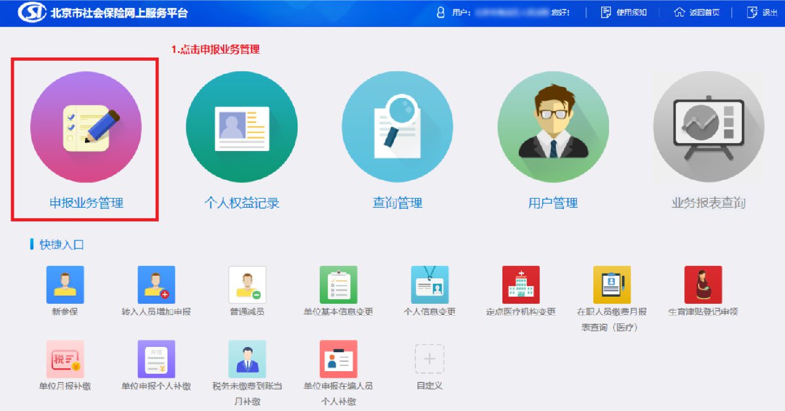Click the 在职人员缴费月报表查询 icon
The width and height of the screenshot is (785, 411).
[x=612, y=285]
